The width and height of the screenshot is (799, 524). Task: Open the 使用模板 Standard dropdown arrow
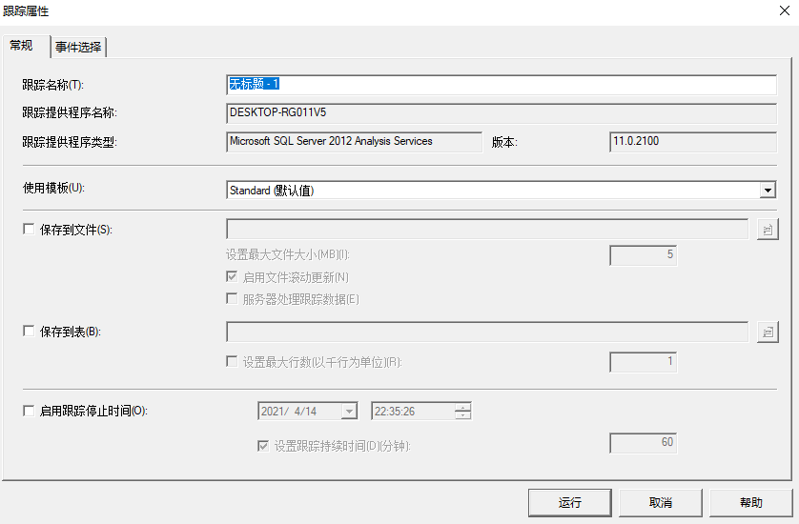point(768,191)
